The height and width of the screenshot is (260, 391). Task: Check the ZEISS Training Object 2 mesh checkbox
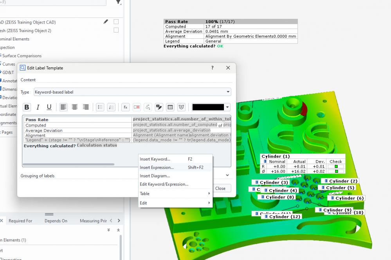pos(116,31)
